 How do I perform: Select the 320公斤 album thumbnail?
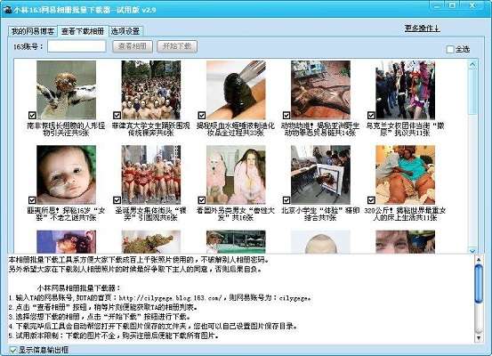tap(405, 174)
